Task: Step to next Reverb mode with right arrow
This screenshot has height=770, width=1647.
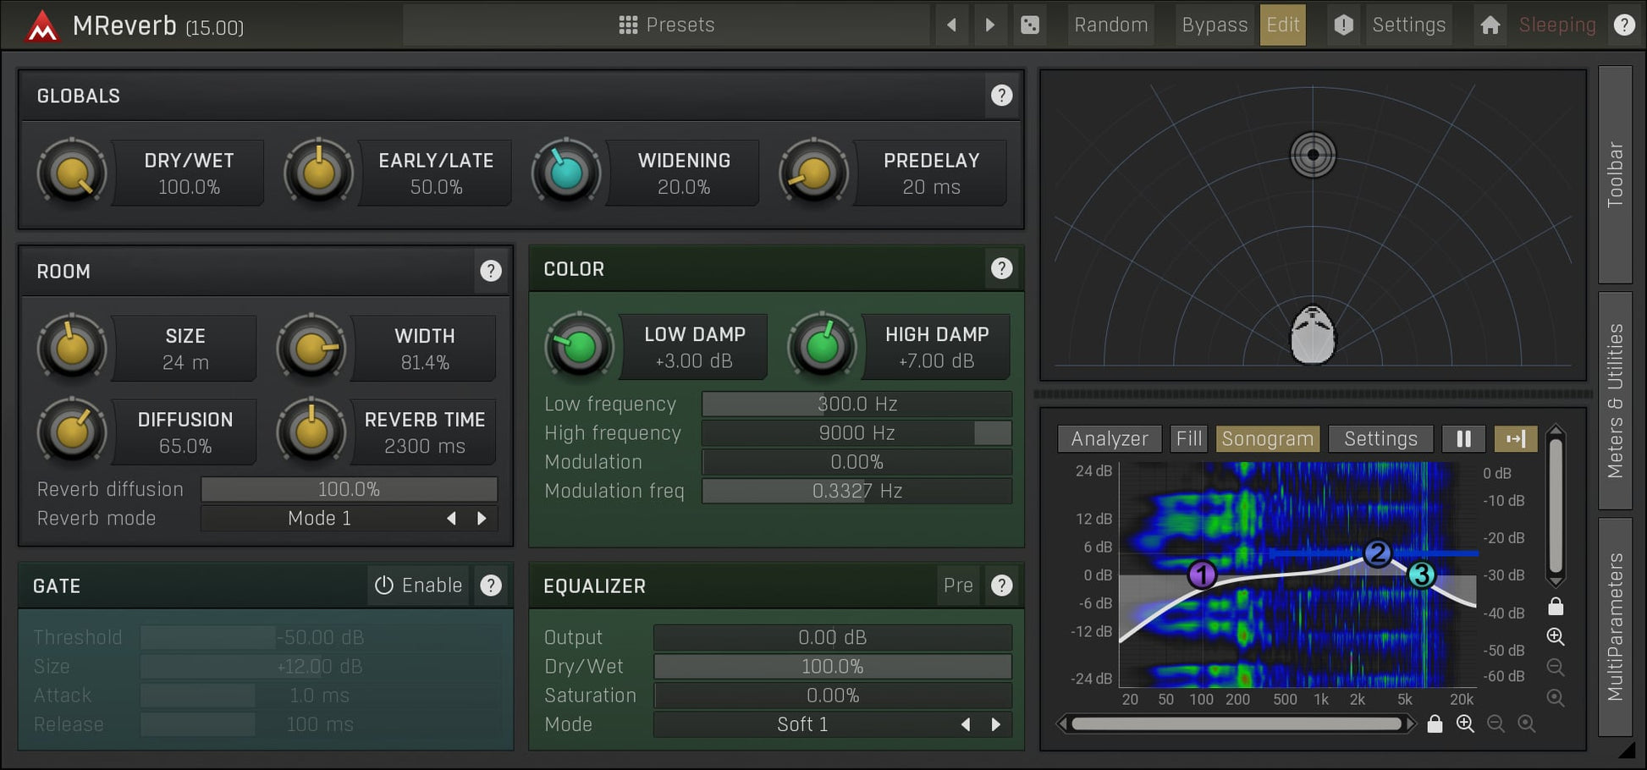Action: [482, 518]
